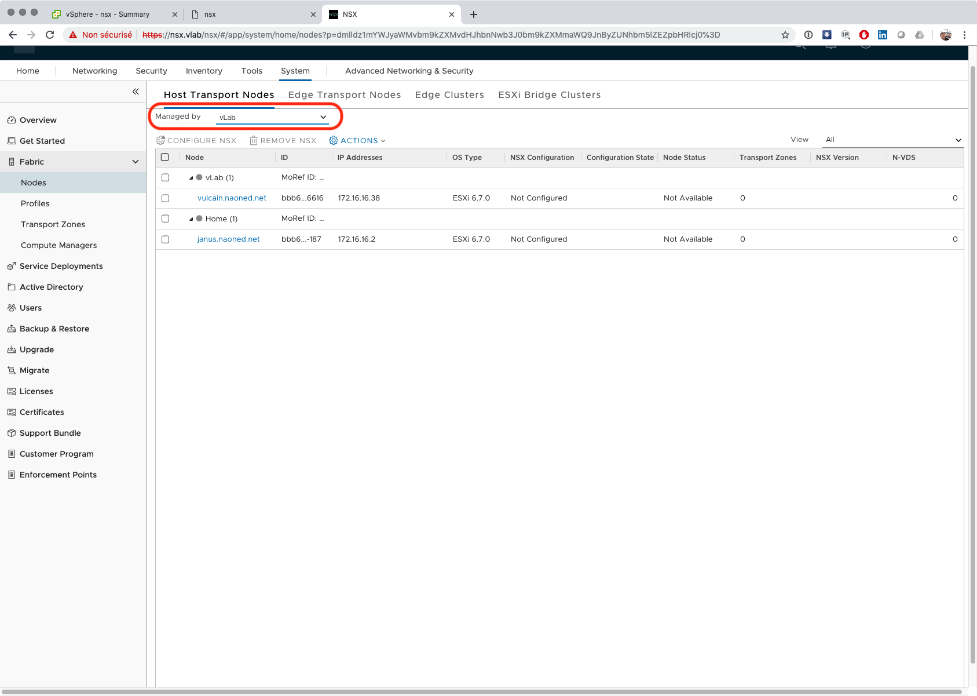
Task: Click the vertical scrollbar on the right
Action: click(x=972, y=348)
